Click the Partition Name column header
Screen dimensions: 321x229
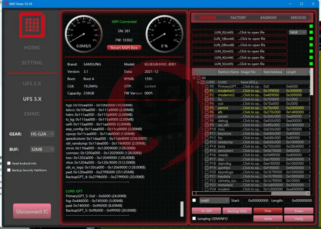(228, 72)
